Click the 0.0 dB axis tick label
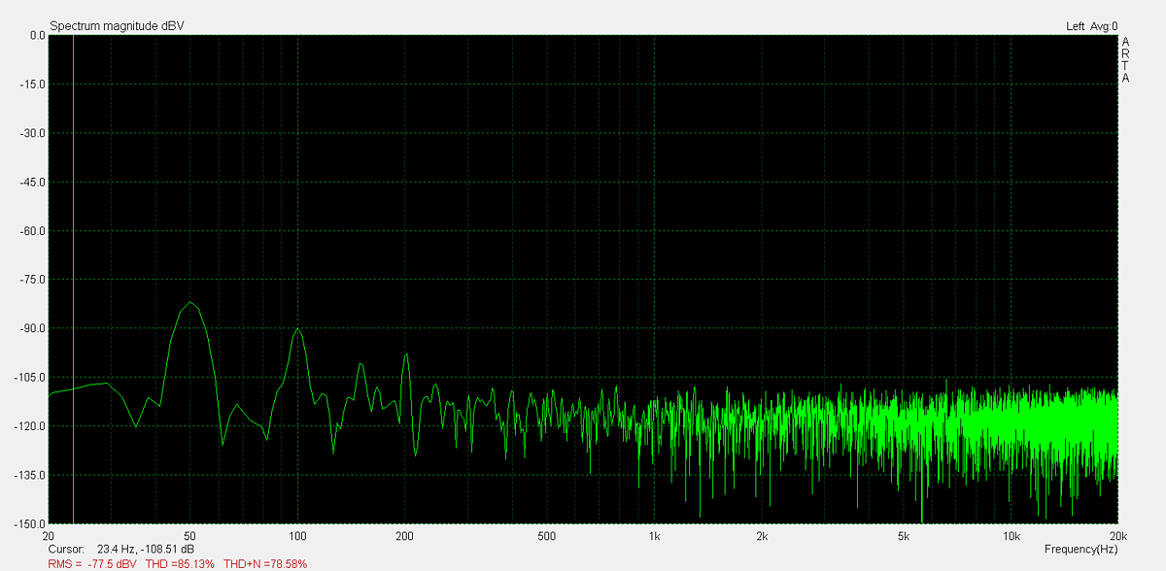 coord(38,35)
